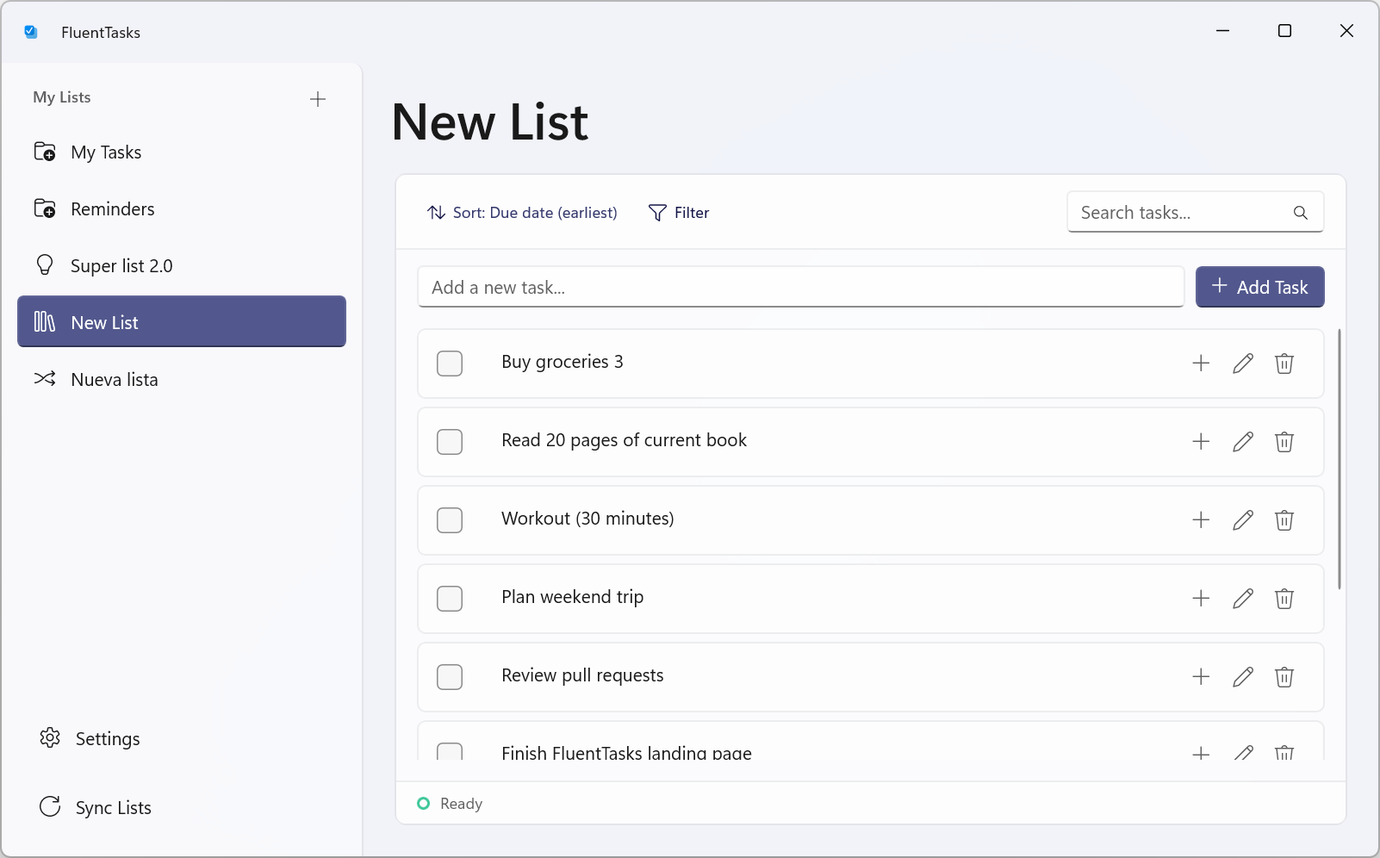
Task: Check the Buy groceries 3 checkbox
Action: click(x=450, y=364)
